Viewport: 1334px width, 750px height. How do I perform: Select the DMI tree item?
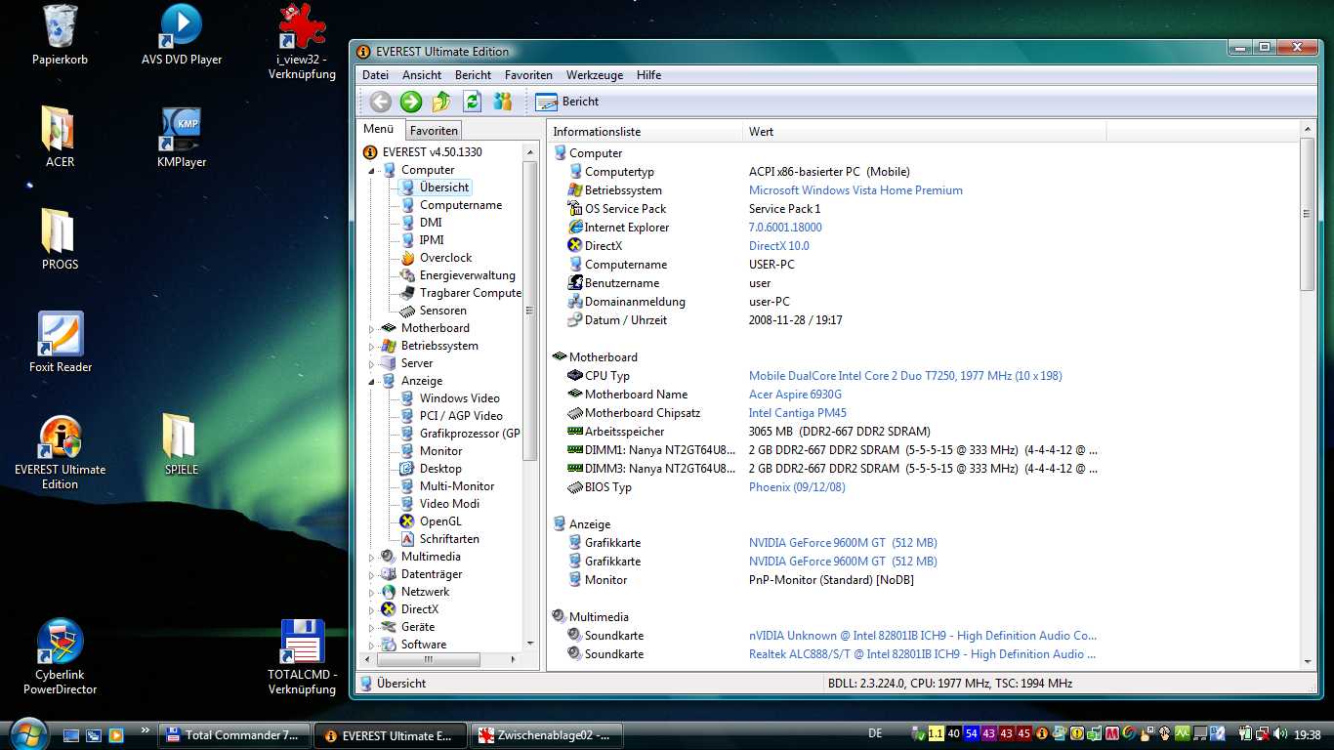click(x=431, y=223)
